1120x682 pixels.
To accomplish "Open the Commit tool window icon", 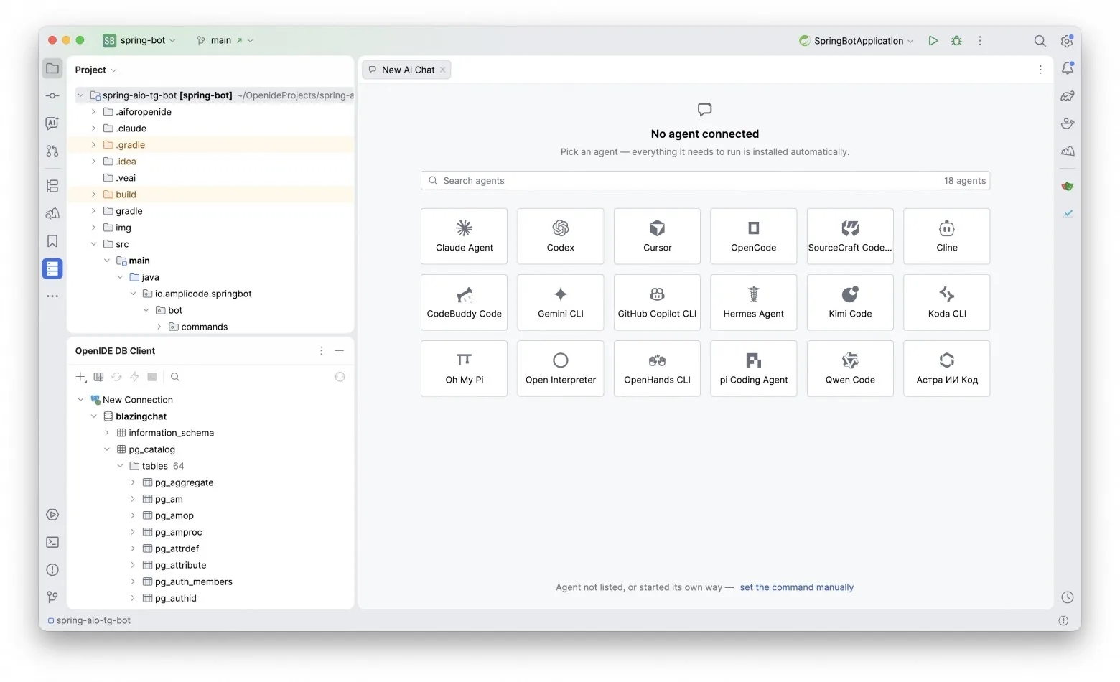I will click(x=52, y=95).
